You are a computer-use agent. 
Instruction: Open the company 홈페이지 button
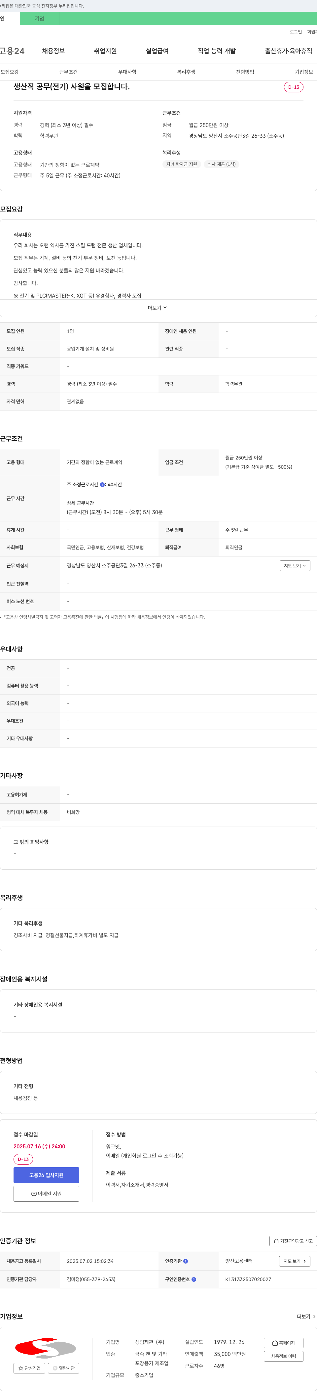[x=284, y=1343]
